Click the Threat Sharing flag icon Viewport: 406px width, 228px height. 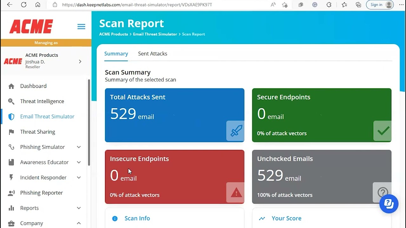coord(11,132)
